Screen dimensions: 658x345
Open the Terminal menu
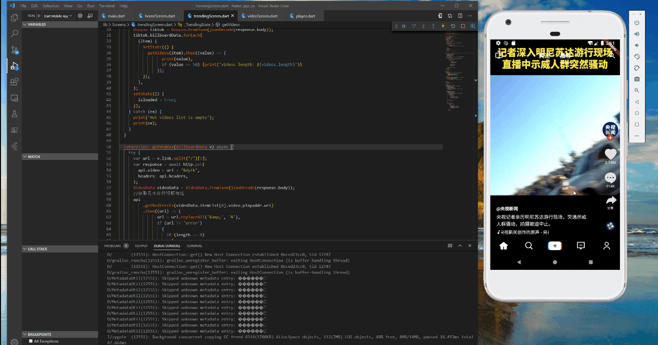106,6
